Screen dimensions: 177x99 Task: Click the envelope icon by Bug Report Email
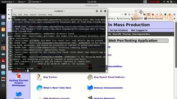(90, 77)
